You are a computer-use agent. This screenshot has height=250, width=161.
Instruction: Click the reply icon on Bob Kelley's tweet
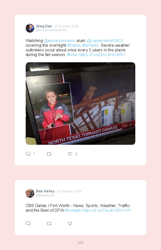[x=28, y=224]
